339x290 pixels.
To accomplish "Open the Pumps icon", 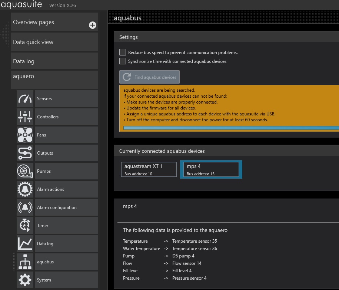I will coord(25,171).
